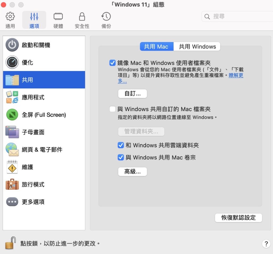This screenshot has width=273, height=254.
Task: Select 優化 label in the sidebar
Action: pyautogui.click(x=27, y=62)
